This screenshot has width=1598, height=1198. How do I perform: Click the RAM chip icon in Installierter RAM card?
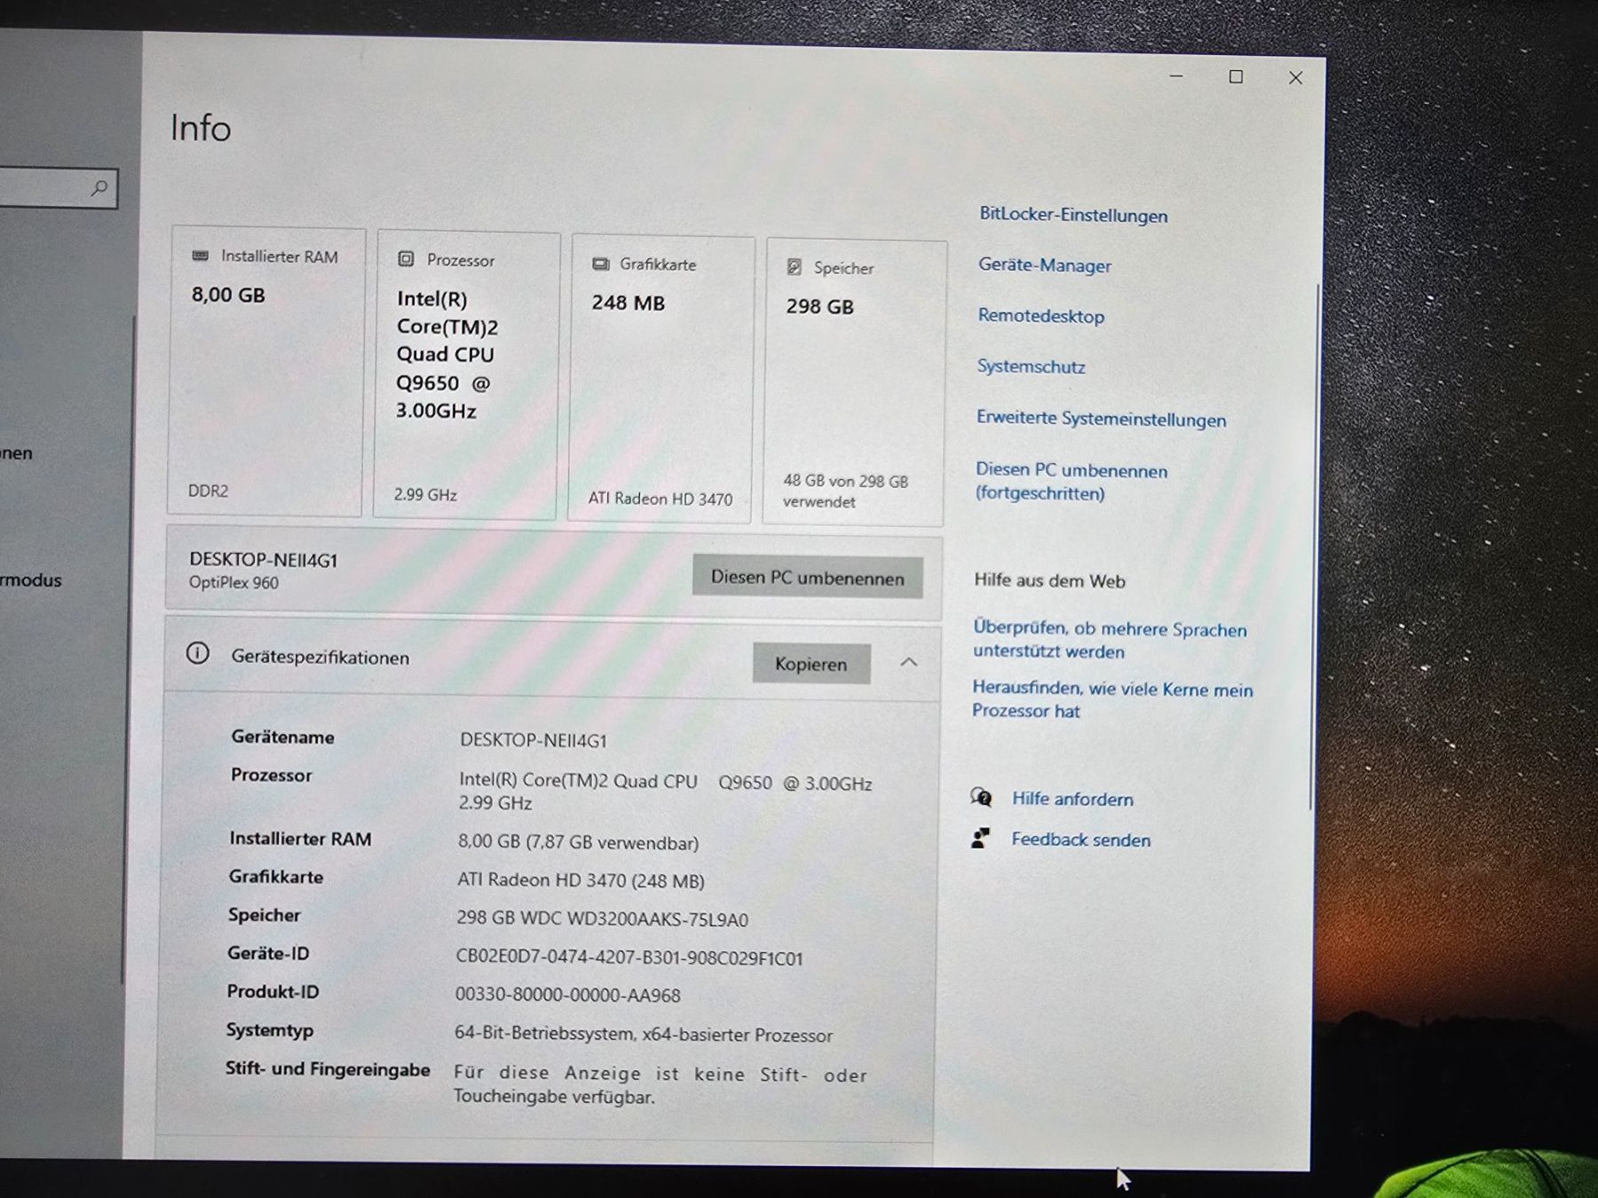click(x=201, y=256)
